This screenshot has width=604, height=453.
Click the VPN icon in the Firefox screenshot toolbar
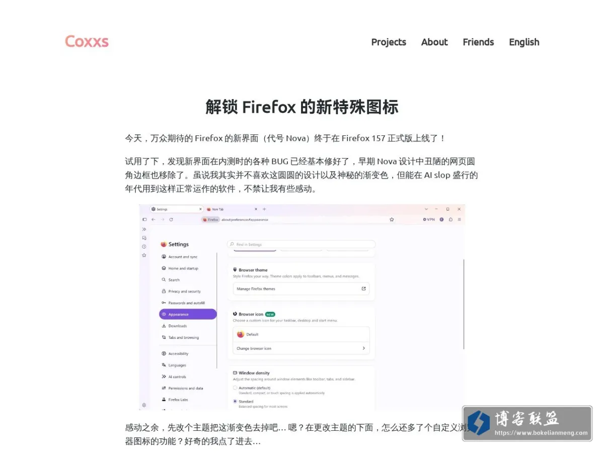(x=429, y=219)
